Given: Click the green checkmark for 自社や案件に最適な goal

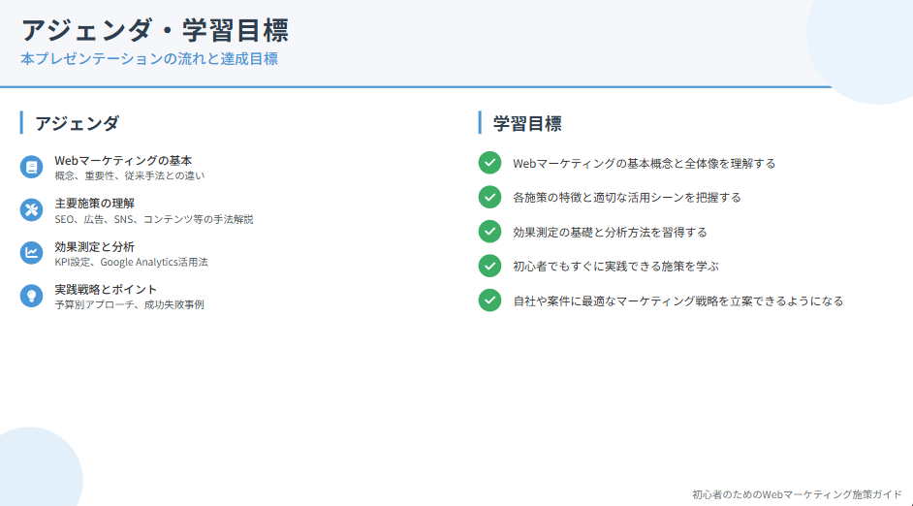Looking at the screenshot, I should click(489, 300).
